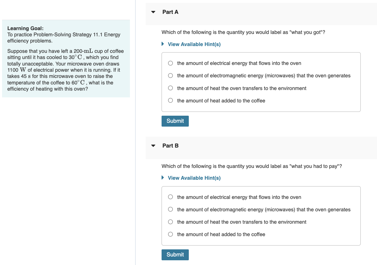Click the Learning Goal panel
The width and height of the screenshot is (377, 265).
click(x=66, y=59)
